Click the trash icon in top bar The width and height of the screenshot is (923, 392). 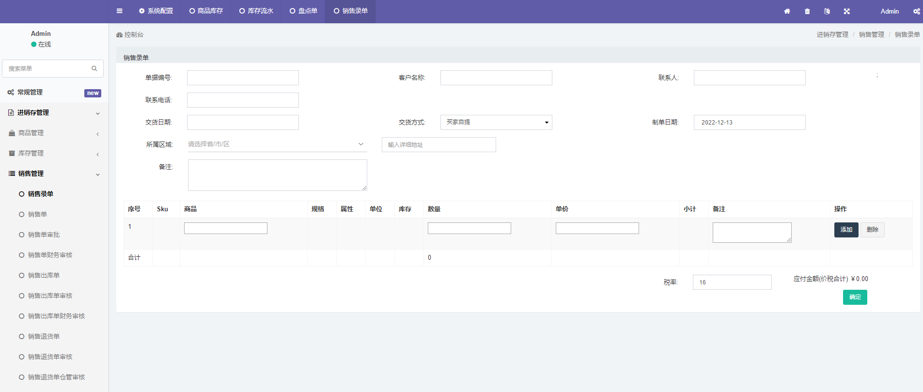click(x=807, y=11)
